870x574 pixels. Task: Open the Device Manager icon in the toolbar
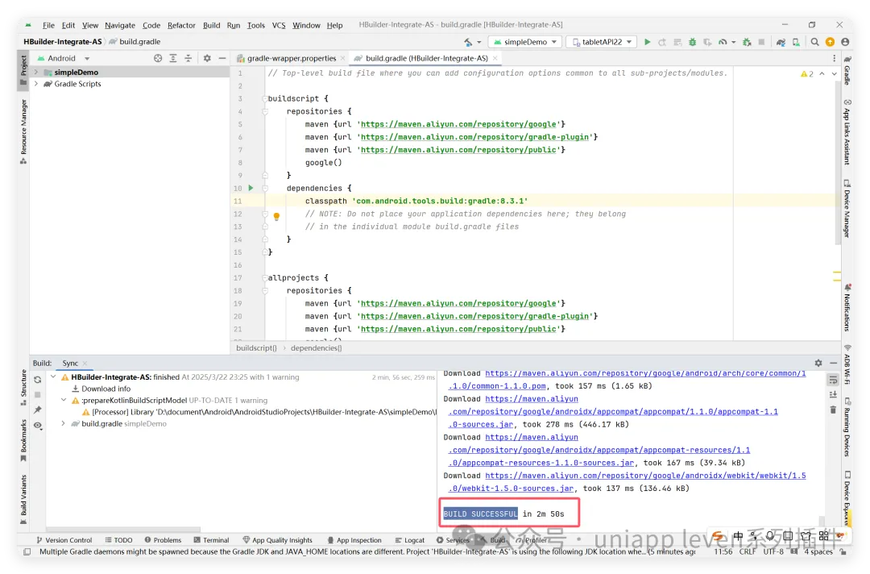796,42
